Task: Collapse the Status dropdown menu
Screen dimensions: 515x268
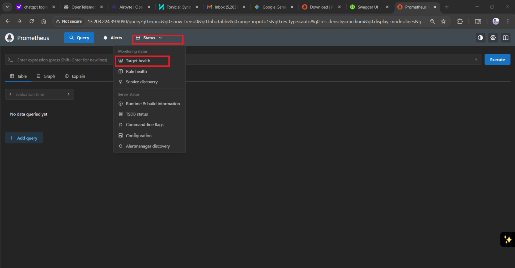Action: coord(149,38)
